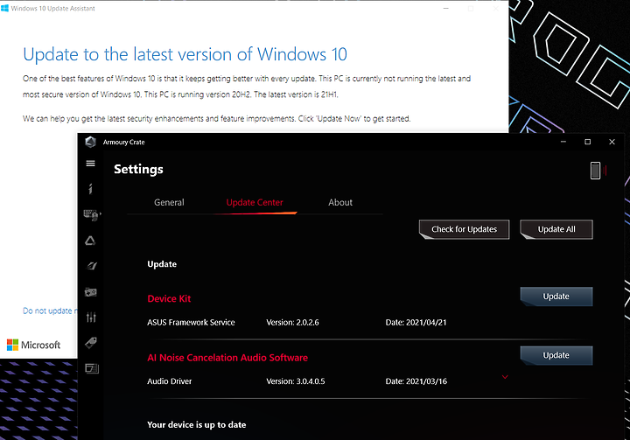Select the Update Center tab
630x440 pixels.
(x=255, y=203)
